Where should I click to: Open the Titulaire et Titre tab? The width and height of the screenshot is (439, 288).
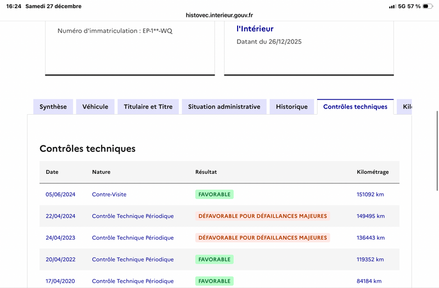pos(148,106)
